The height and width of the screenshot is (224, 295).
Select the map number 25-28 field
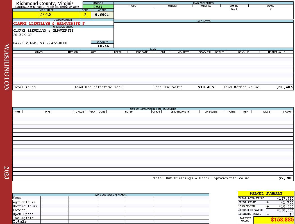(x=46, y=15)
